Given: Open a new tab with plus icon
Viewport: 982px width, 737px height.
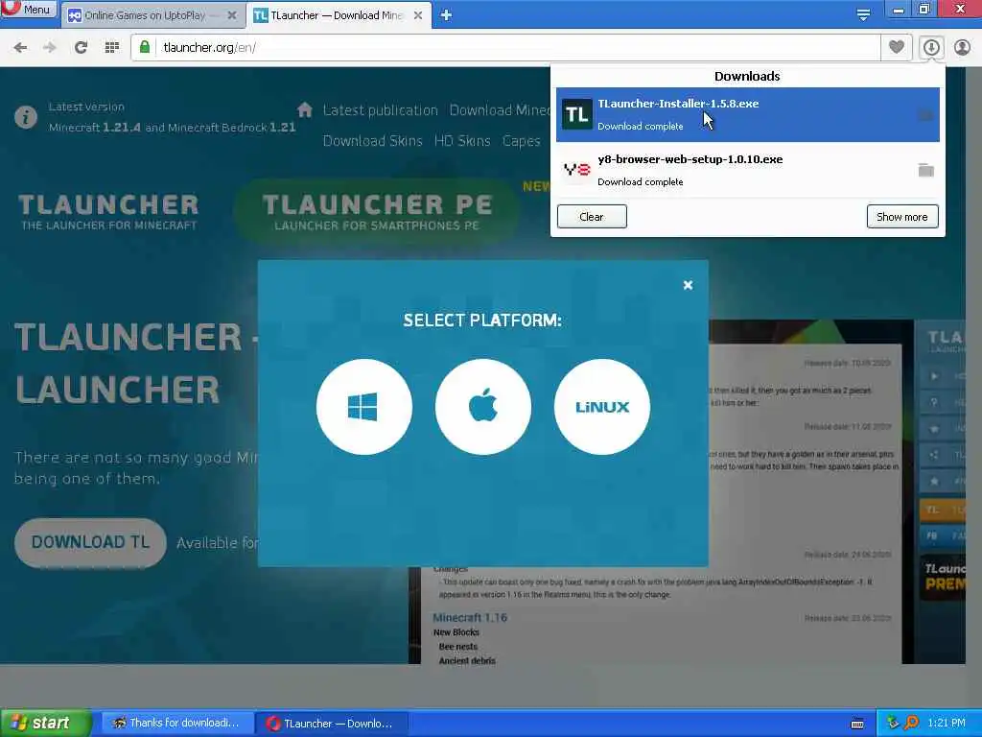Looking at the screenshot, I should [446, 15].
